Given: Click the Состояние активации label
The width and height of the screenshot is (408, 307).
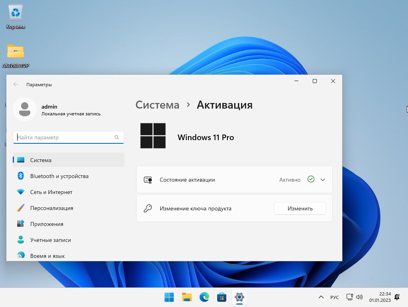Looking at the screenshot, I should (187, 180).
